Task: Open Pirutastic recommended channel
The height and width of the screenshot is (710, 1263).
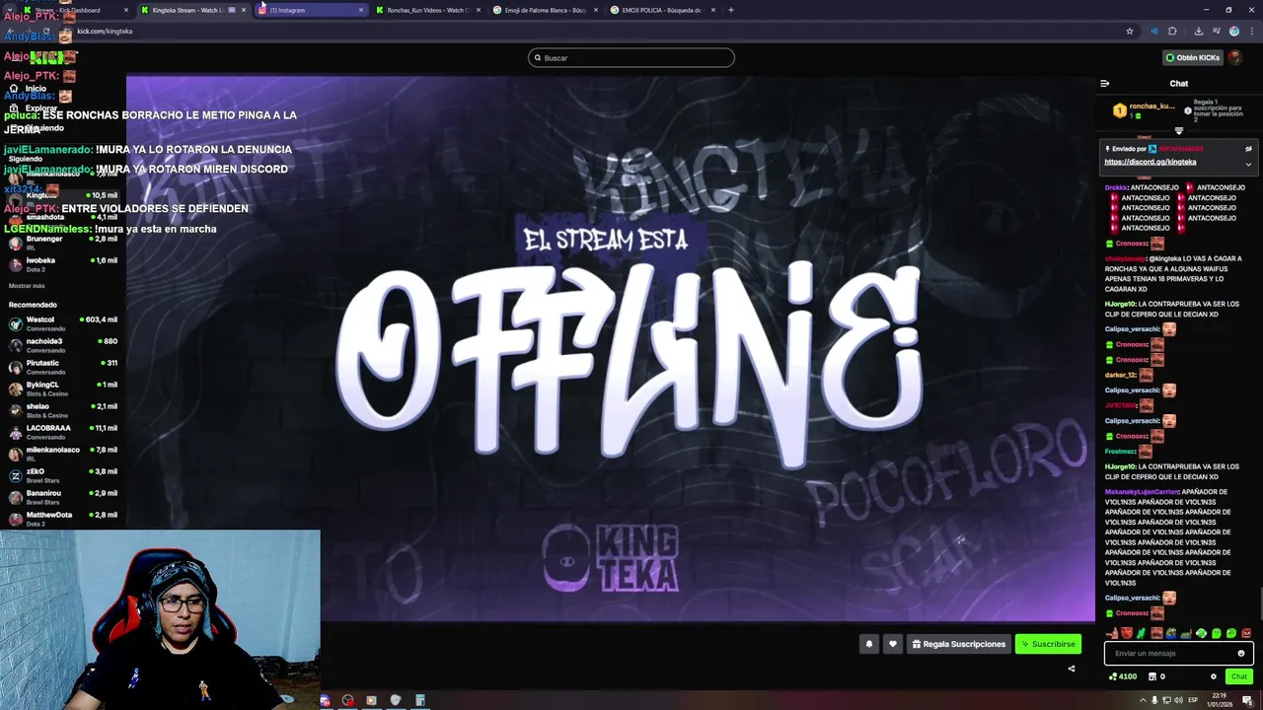Action: coord(63,367)
